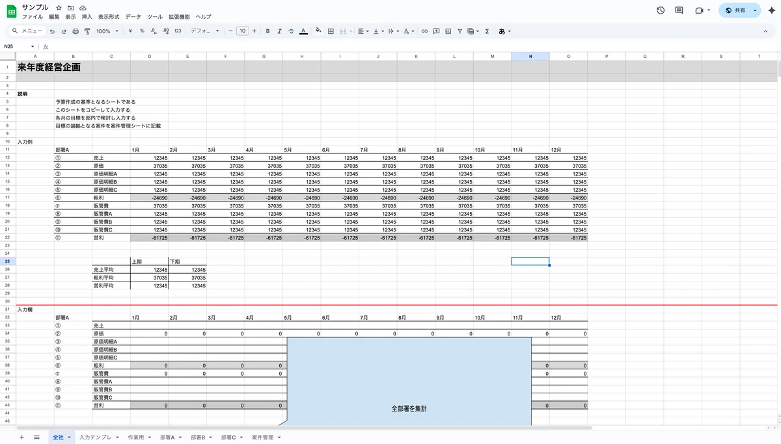
Task: Decrease font size with the minus button
Action: pos(230,31)
